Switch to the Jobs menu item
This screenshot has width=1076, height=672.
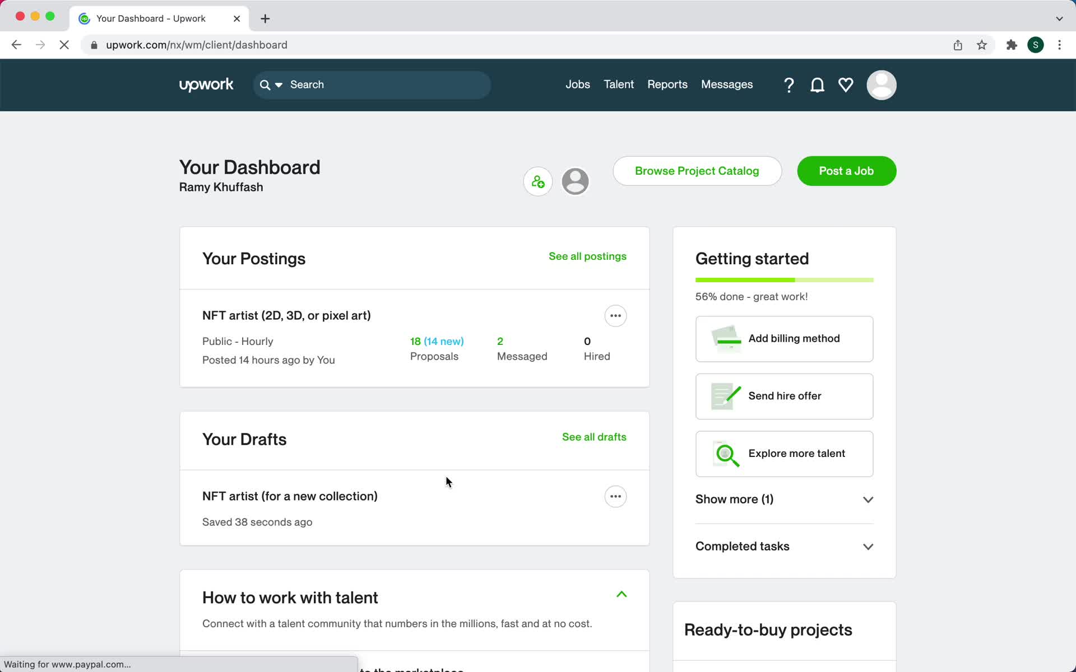coord(578,85)
